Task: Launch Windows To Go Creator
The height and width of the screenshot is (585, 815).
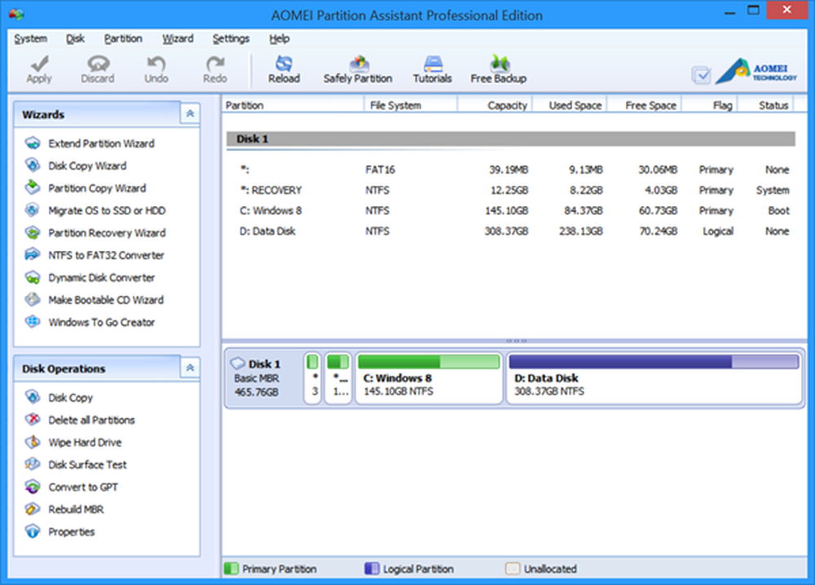Action: pos(101,322)
